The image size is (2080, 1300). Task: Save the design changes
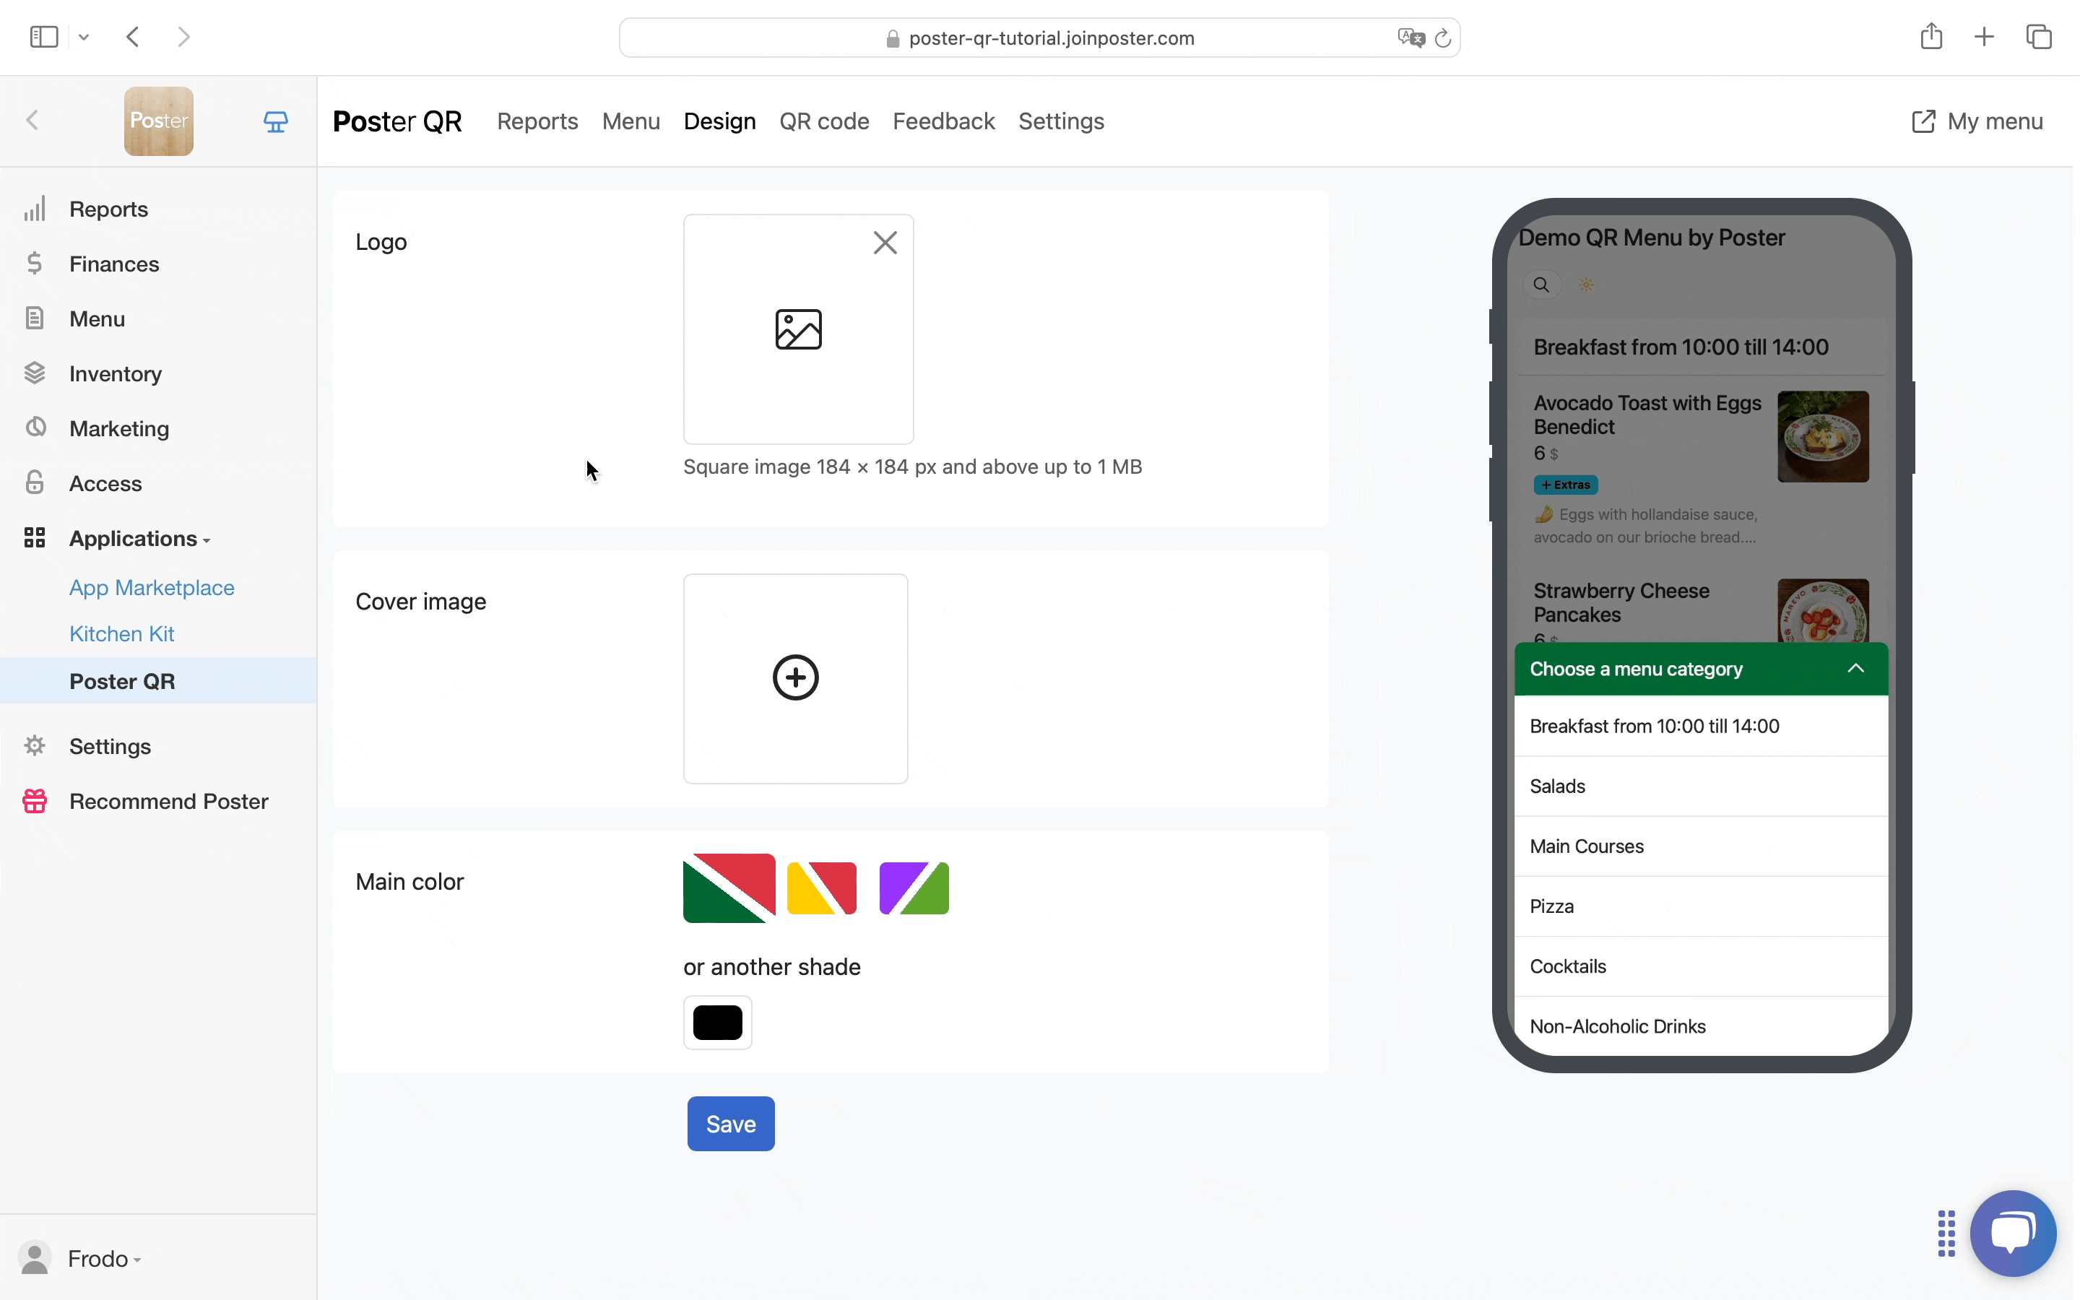[x=731, y=1124]
